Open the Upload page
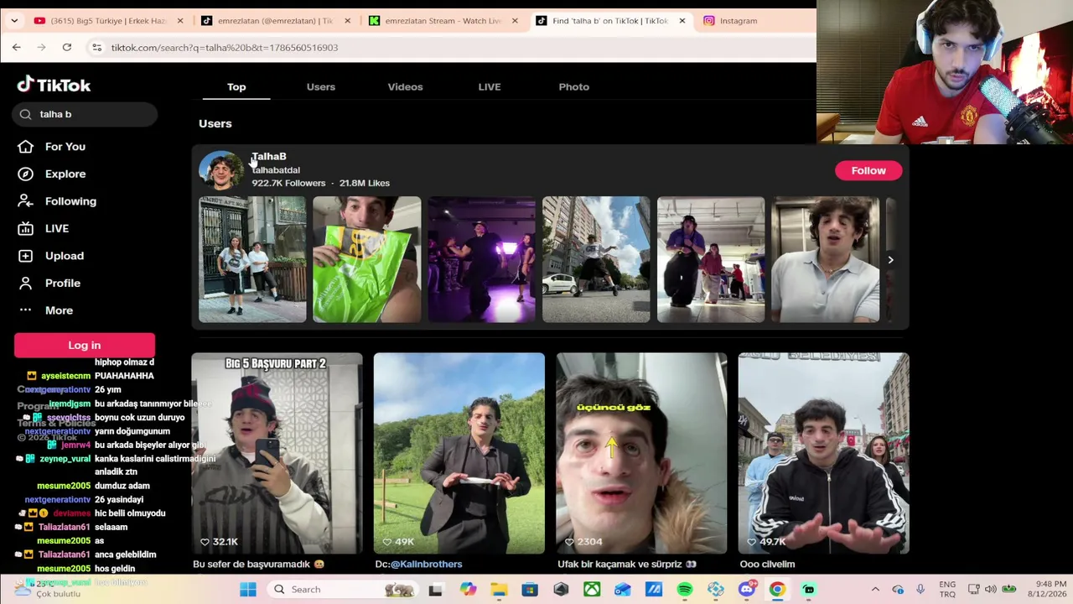Viewport: 1073px width, 604px height. click(x=51, y=256)
